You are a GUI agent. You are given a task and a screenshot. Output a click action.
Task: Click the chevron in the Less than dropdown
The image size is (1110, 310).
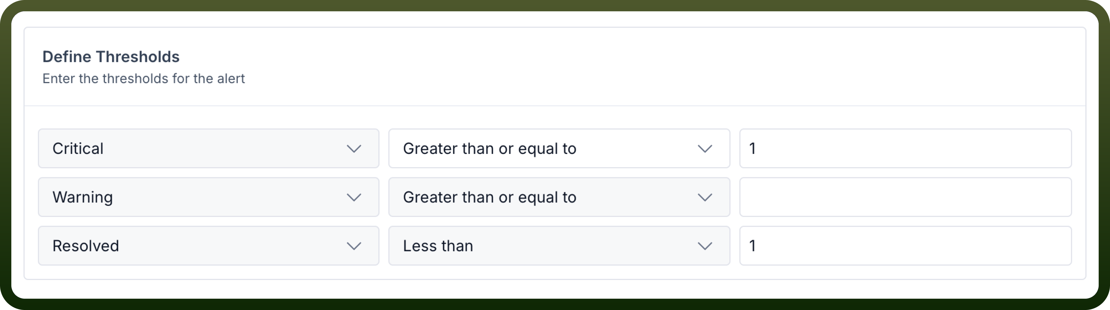point(705,246)
